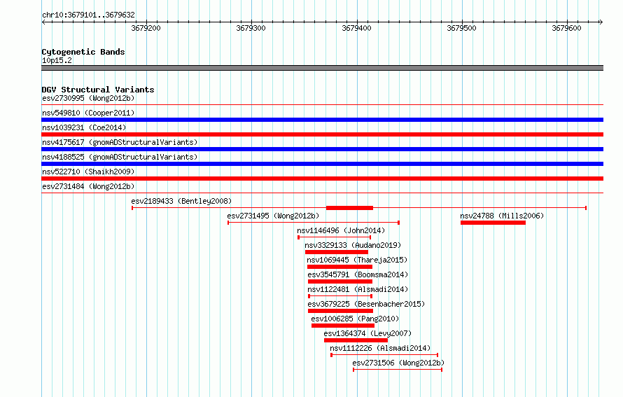Click nsv1122481 (Alsmadi2014) label

click(x=358, y=289)
